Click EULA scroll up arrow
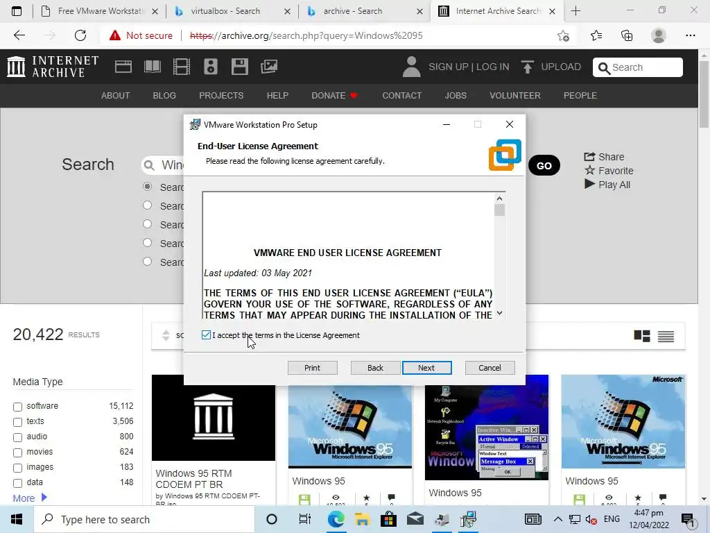Image resolution: width=710 pixels, height=533 pixels. 499,198
